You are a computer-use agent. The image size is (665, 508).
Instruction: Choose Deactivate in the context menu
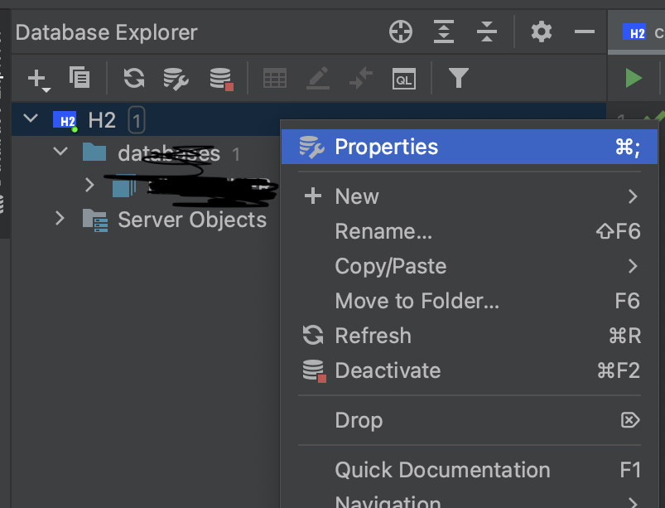click(x=470, y=370)
